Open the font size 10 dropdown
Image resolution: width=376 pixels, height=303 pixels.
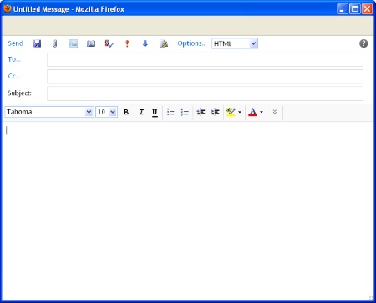coord(106,112)
